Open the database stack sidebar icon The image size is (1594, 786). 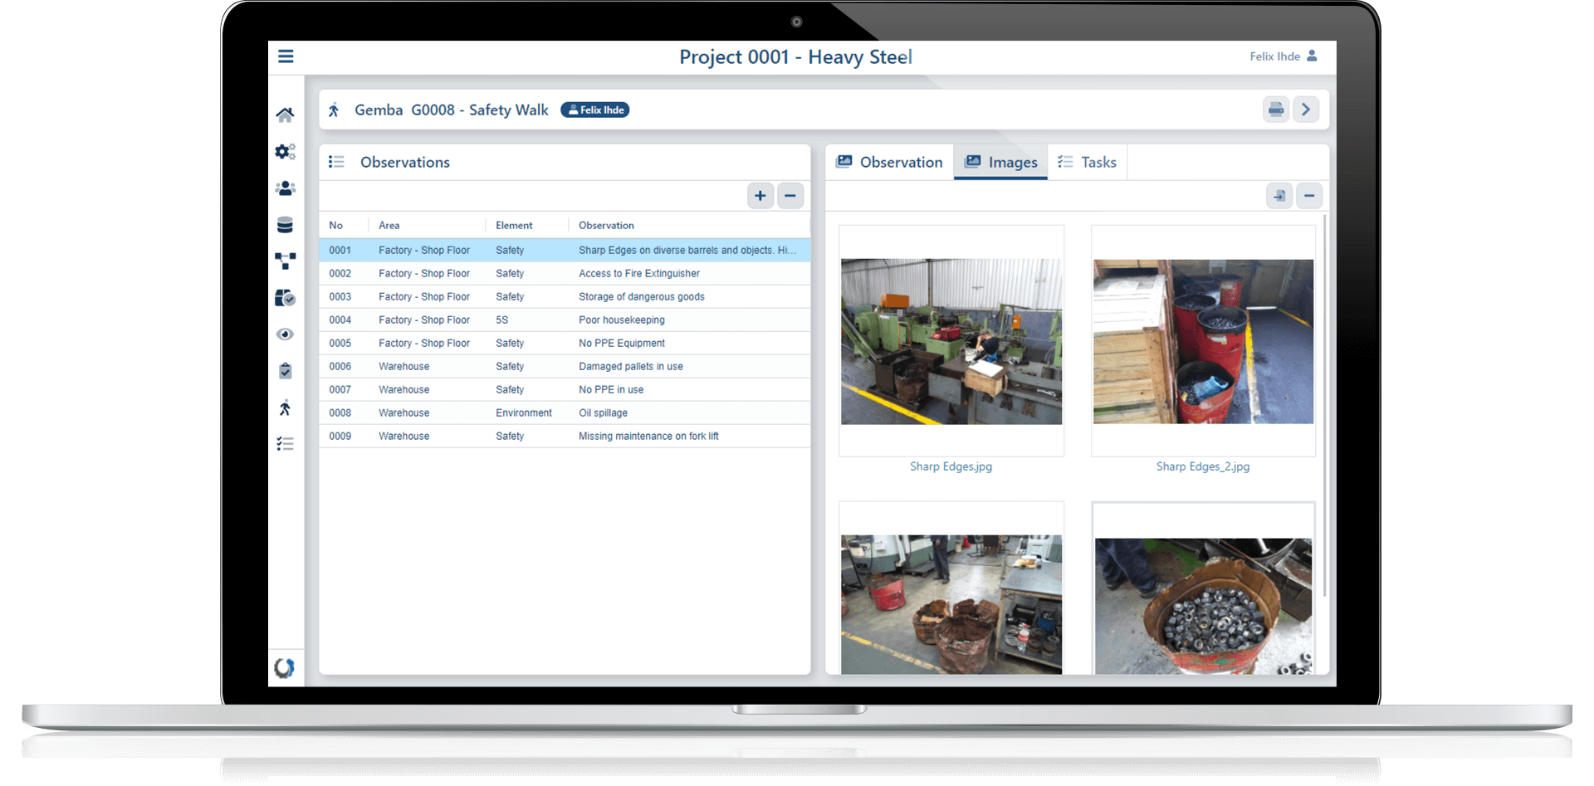coord(285,225)
